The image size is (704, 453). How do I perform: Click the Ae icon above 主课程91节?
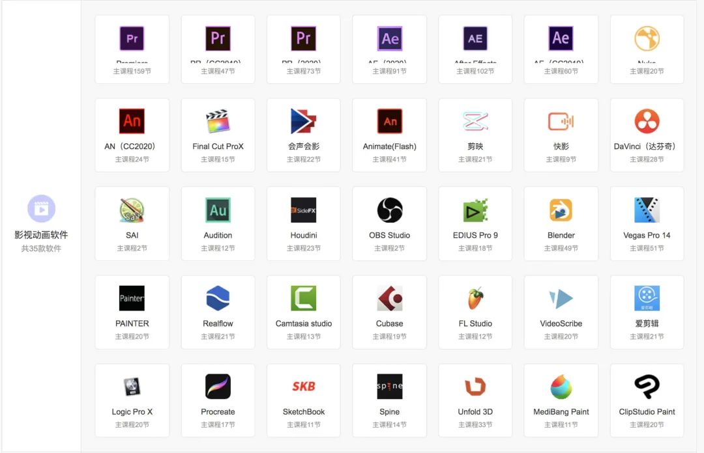click(390, 38)
